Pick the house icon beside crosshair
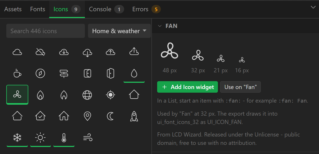Screen dimensions: 319x154 coord(134,95)
